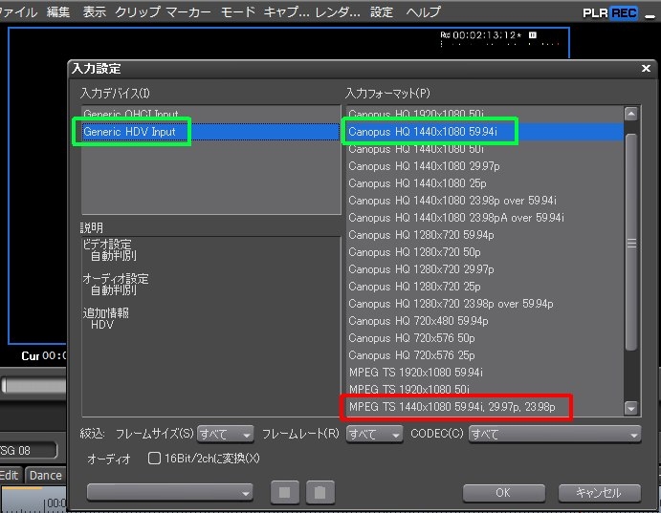This screenshot has width=661, height=513.
Task: Click the PLR indicator
Action: coord(595,13)
